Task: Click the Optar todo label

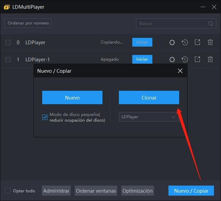Action: click(x=24, y=191)
